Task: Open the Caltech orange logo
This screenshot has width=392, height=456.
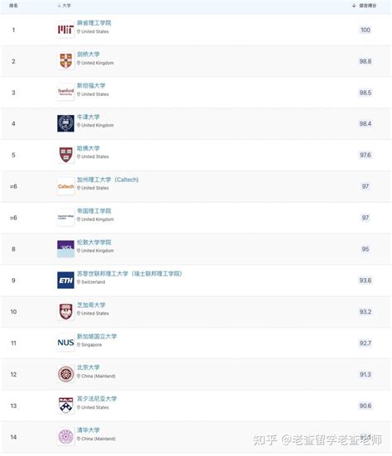Action: tap(65, 186)
